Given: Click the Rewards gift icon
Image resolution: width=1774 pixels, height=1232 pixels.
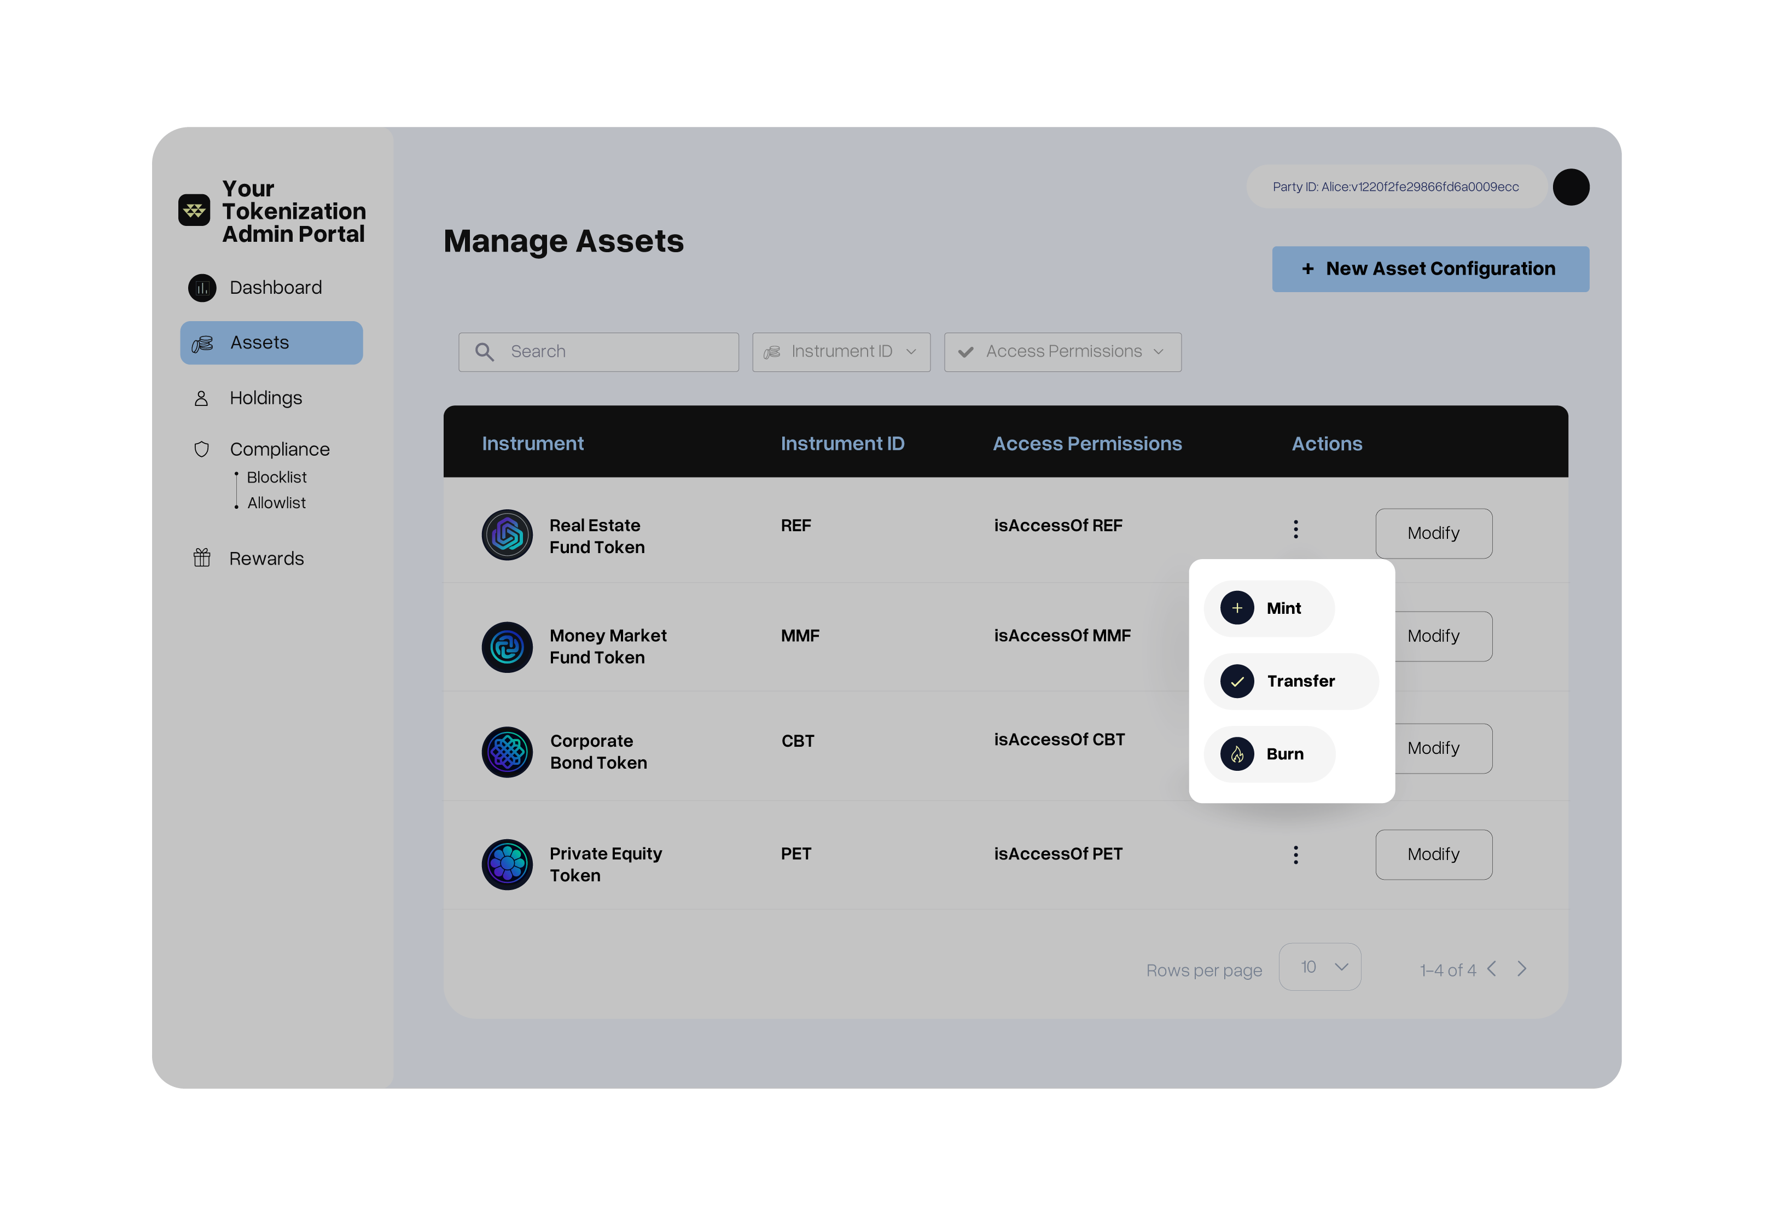Looking at the screenshot, I should (201, 557).
